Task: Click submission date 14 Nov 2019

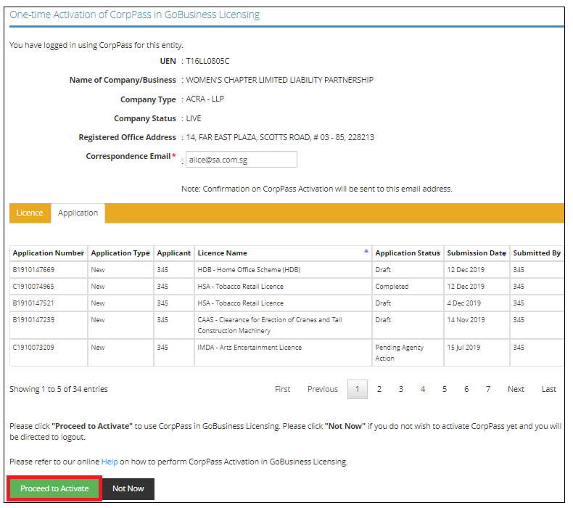Action: 466,320
